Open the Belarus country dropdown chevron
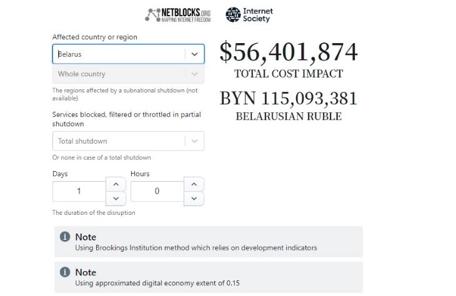The height and width of the screenshot is (296, 456). pyautogui.click(x=194, y=54)
